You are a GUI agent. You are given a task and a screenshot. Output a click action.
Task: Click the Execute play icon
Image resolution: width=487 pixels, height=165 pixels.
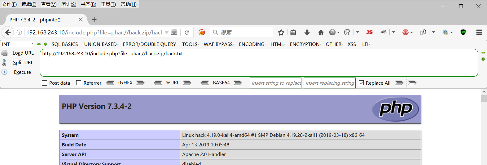pyautogui.click(x=4, y=72)
